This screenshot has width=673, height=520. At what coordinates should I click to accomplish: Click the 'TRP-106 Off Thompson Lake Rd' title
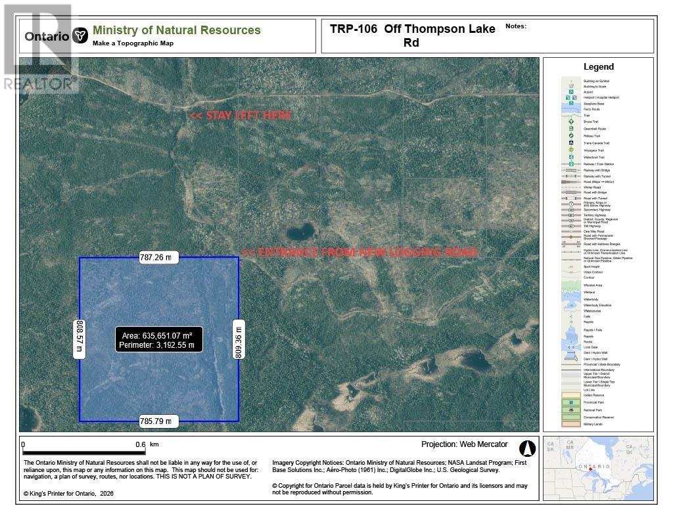tap(412, 35)
